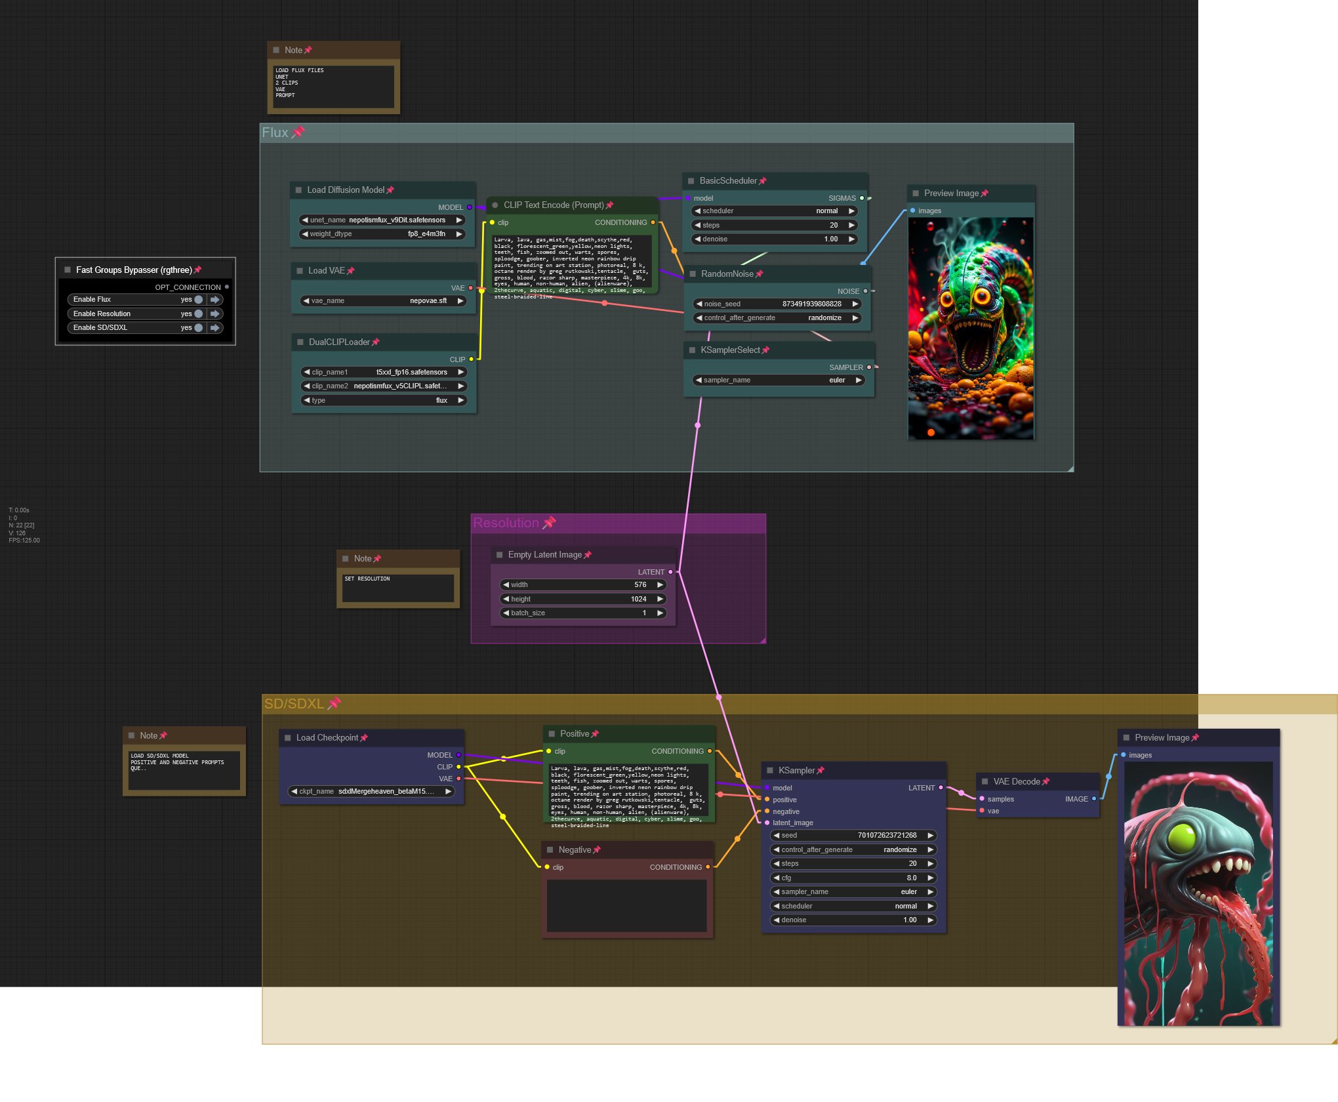The image size is (1338, 1102).
Task: Click pin icon on VAE Decode node
Action: coord(1046,782)
